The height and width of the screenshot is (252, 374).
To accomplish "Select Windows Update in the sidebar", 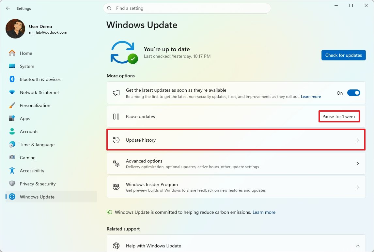I will tap(37, 197).
